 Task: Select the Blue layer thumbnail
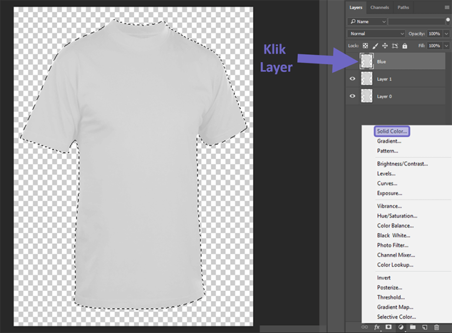[x=367, y=61]
